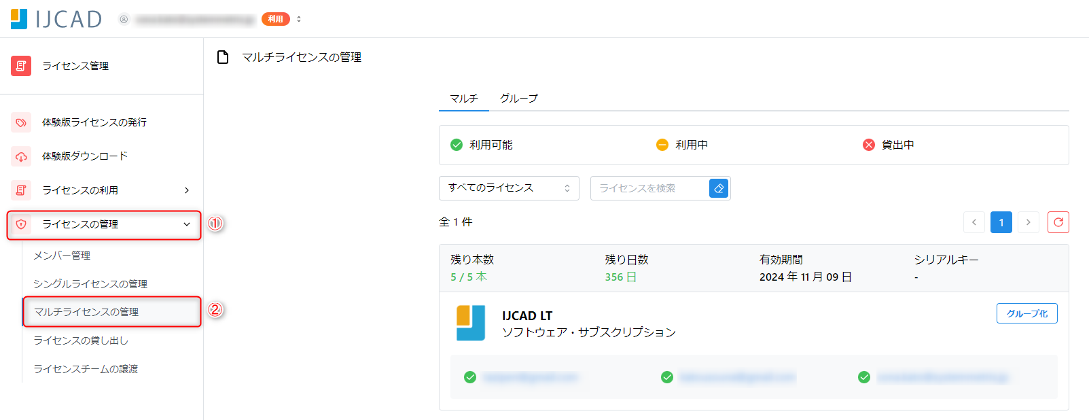Open the すべてのライセンス filter dropdown
Viewport: 1089px width, 420px height.
tap(509, 188)
